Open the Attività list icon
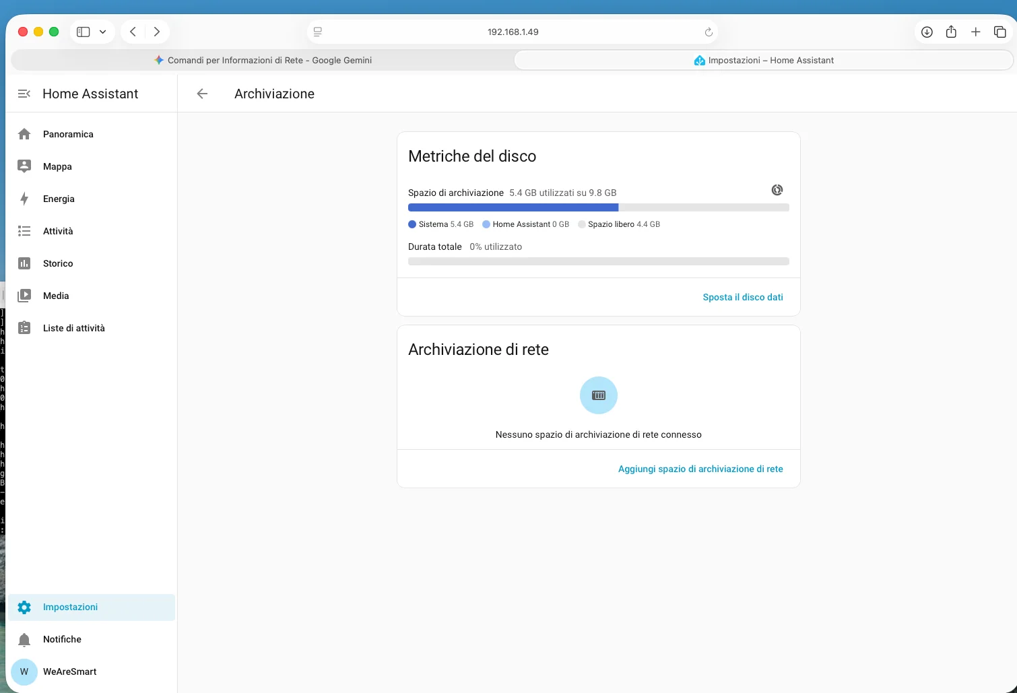 pyautogui.click(x=24, y=231)
